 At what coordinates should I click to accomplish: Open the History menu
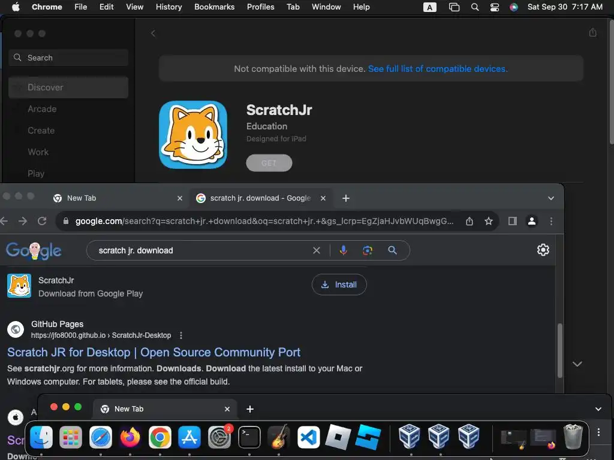168,7
